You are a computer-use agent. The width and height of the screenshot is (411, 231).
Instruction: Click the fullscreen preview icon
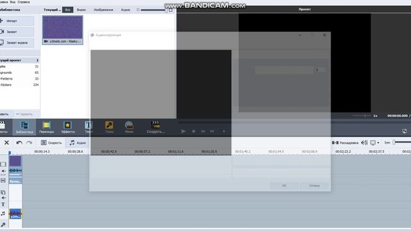405,131
